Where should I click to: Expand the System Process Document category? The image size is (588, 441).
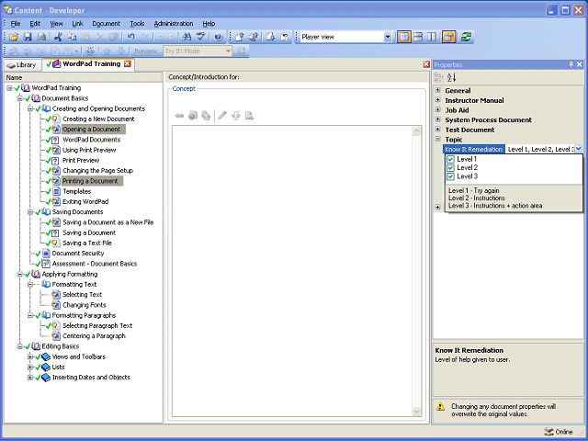coord(437,119)
